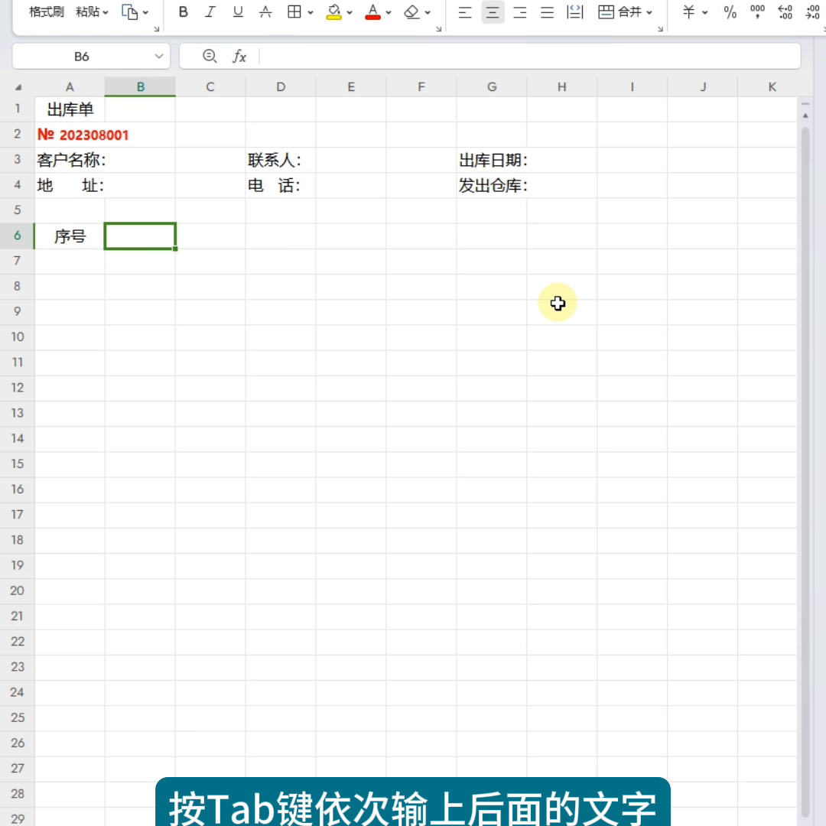Select column G header
826x826 pixels.
pyautogui.click(x=492, y=87)
